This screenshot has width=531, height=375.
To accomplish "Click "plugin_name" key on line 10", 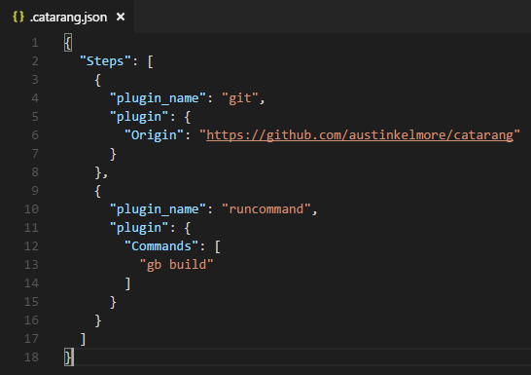I will click(x=158, y=209).
